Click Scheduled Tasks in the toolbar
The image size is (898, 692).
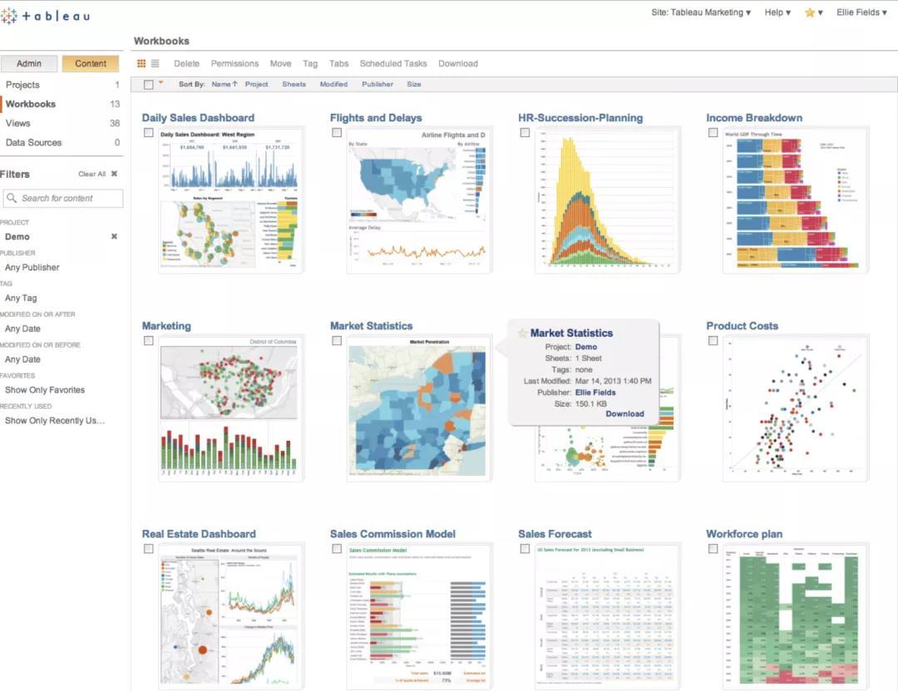(393, 63)
